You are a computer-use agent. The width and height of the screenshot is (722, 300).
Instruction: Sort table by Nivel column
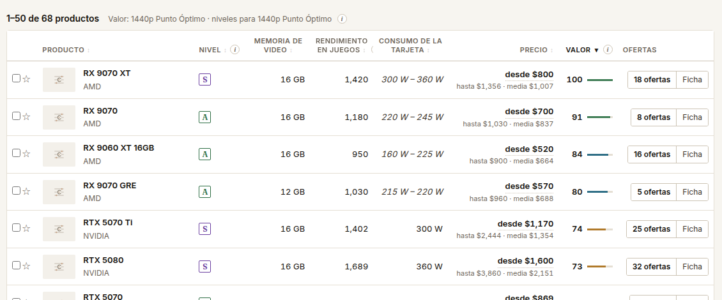[213, 50]
